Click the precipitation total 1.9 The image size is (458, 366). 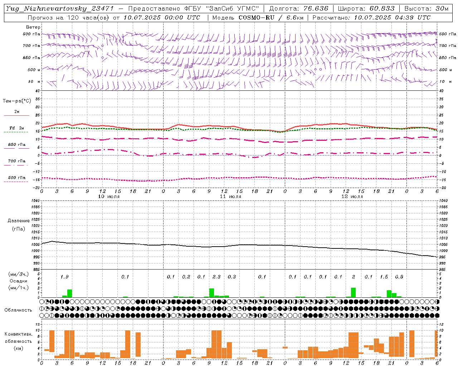64,277
